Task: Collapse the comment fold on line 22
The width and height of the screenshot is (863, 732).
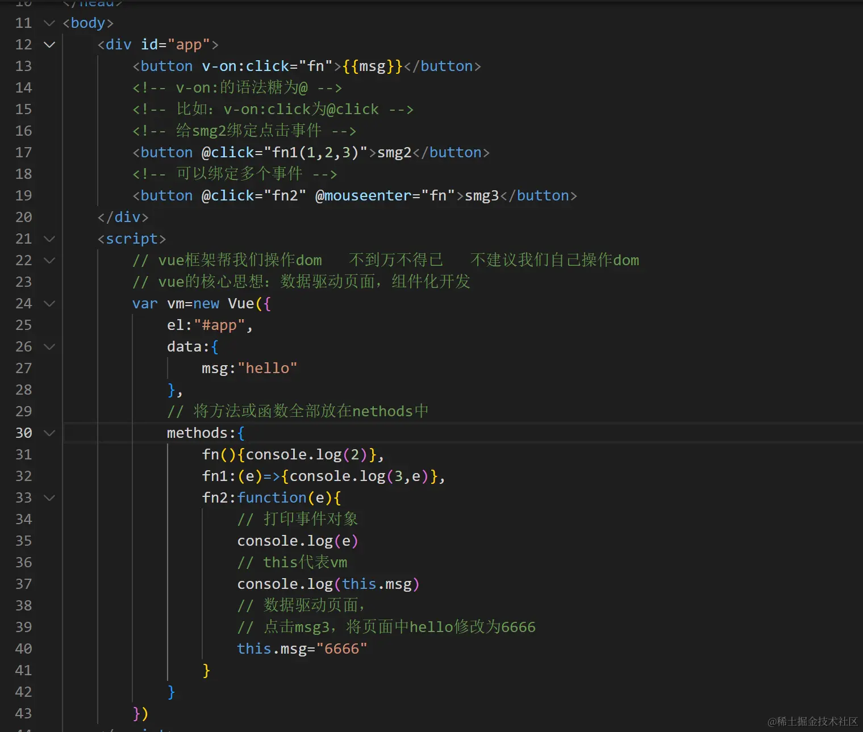Action: (49, 261)
